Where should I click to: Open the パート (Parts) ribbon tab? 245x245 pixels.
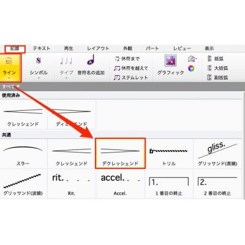click(152, 48)
